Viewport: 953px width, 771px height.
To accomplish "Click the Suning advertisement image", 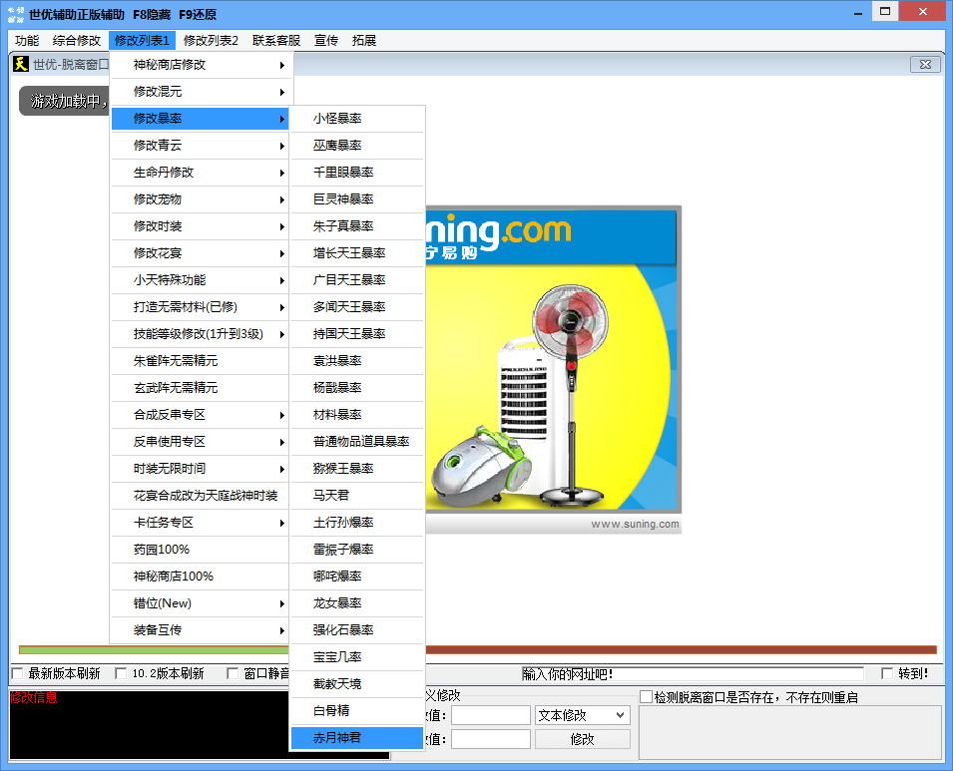I will 554,369.
